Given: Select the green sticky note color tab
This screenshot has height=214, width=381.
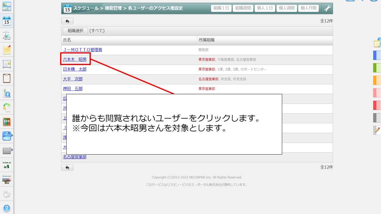Looking at the screenshot, I should click(377, 68).
